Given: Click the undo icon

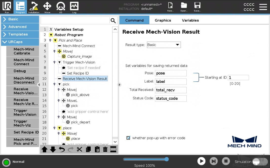Looking at the screenshot, I should click(62, 149).
